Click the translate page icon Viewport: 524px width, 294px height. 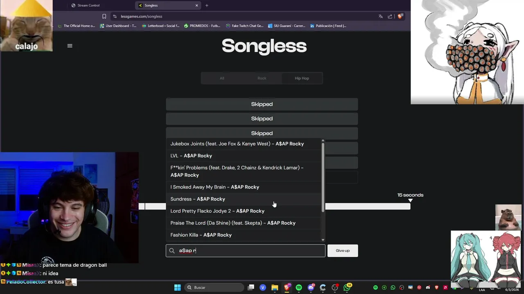point(381,16)
